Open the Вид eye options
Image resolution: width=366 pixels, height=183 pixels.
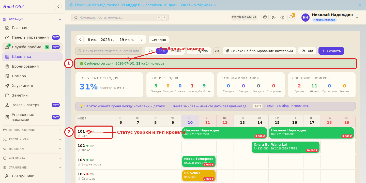[x=307, y=51]
